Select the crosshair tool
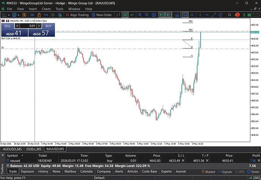 [192, 15]
